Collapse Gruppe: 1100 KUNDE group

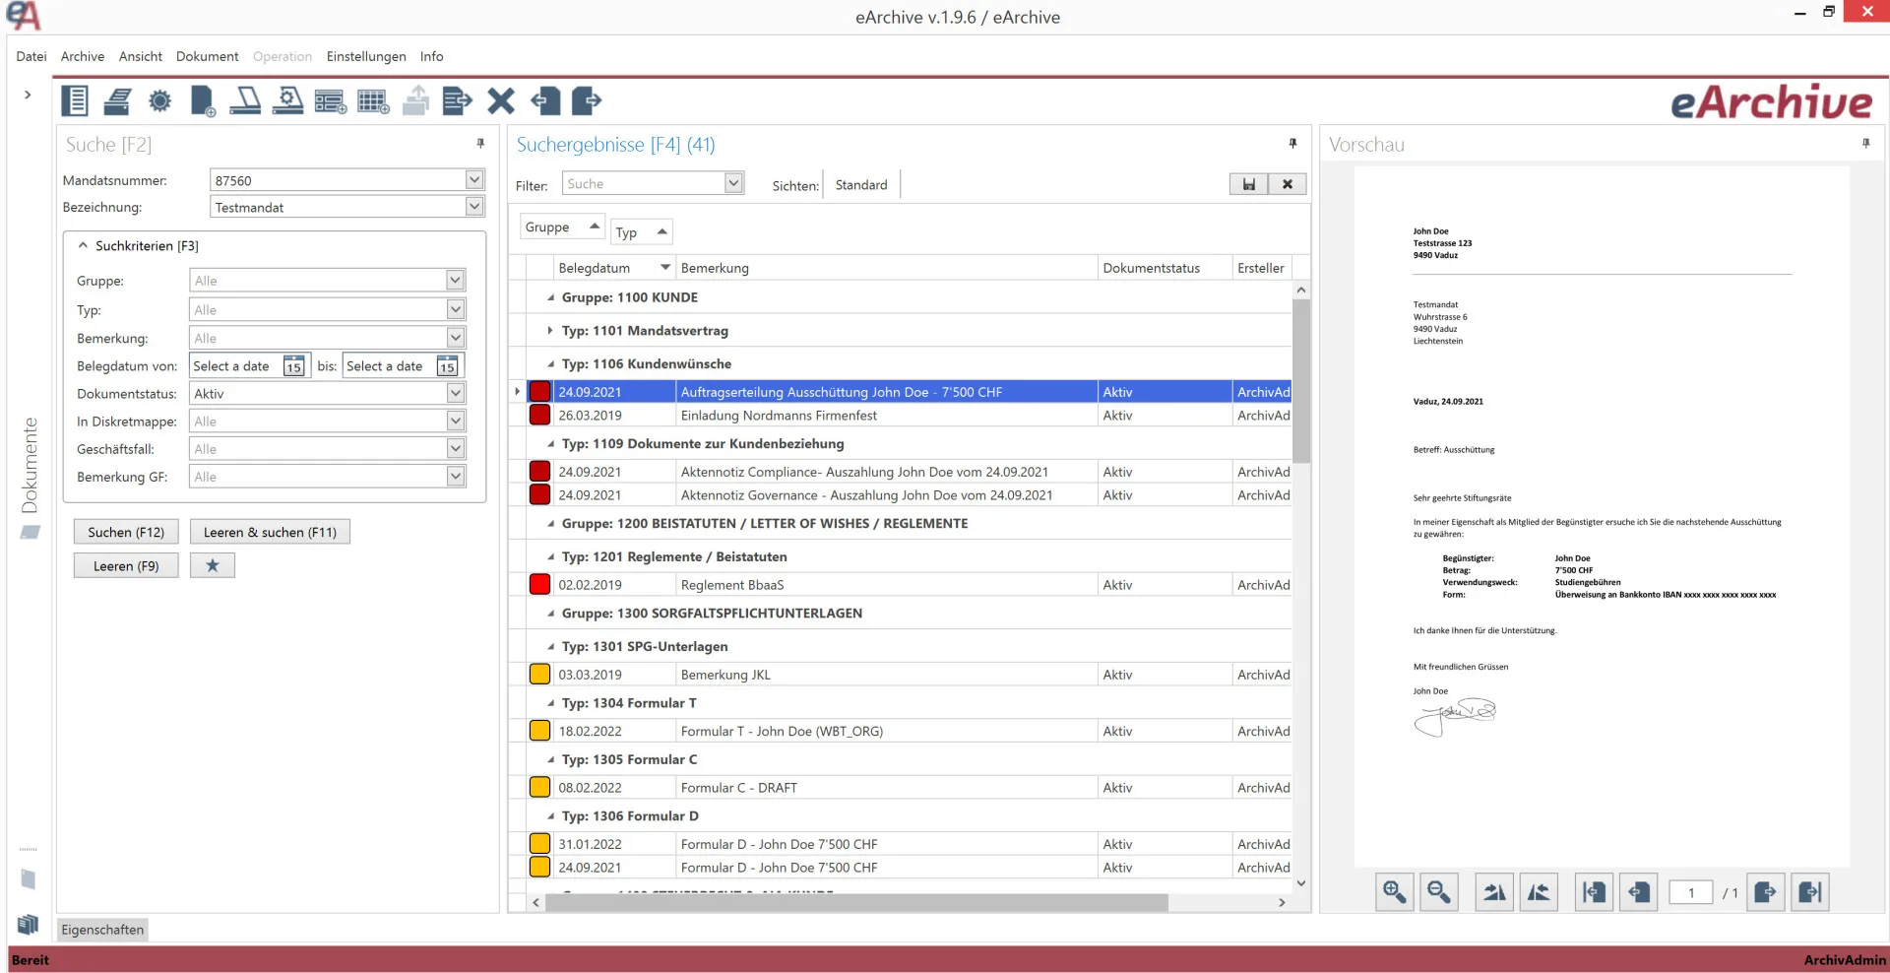(550, 297)
